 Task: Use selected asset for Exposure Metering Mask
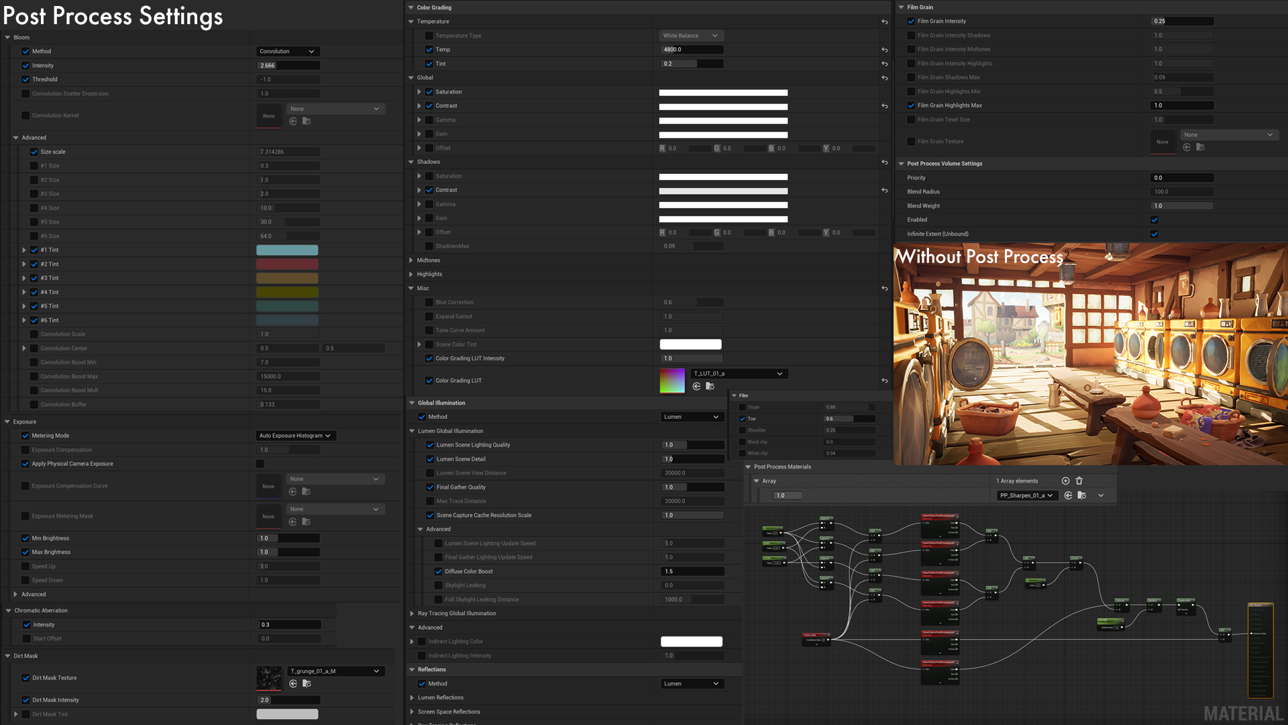pos(293,522)
